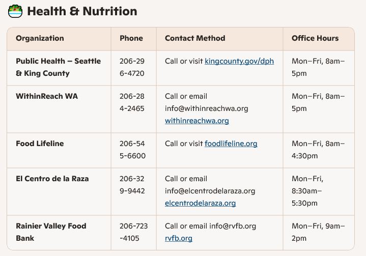366x256 pixels.
Task: Click the Phone column header
Action: [131, 38]
